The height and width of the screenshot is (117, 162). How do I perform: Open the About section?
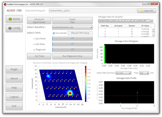point(14,79)
